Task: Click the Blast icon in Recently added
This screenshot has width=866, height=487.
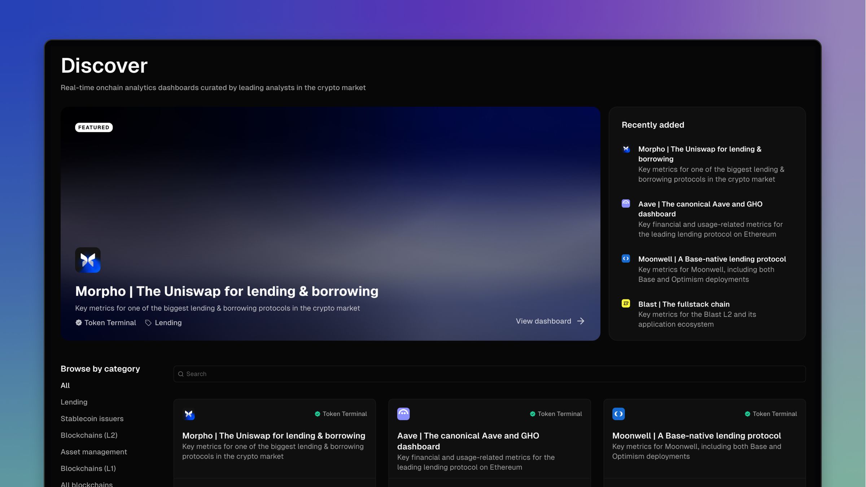Action: pos(625,304)
